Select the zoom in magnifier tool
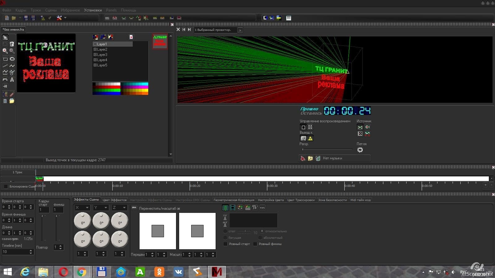Screen dimensions: 495x278 coord(5,51)
